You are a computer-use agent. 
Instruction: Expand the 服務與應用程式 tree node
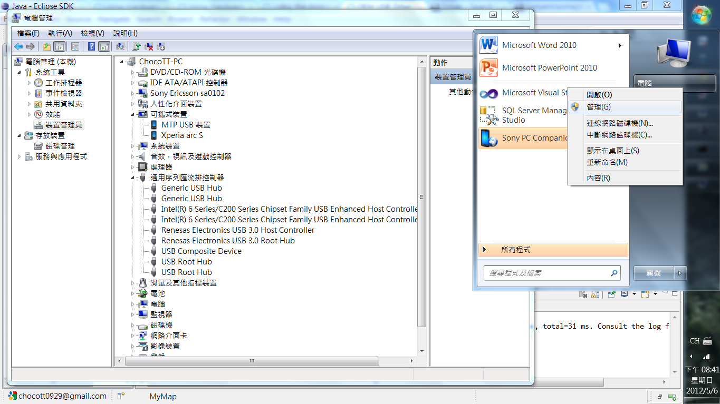tap(20, 156)
